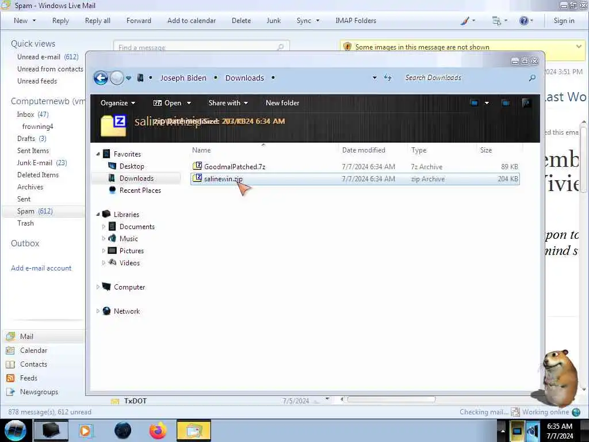Open the Pictures library
The width and height of the screenshot is (589, 442).
[132, 251]
